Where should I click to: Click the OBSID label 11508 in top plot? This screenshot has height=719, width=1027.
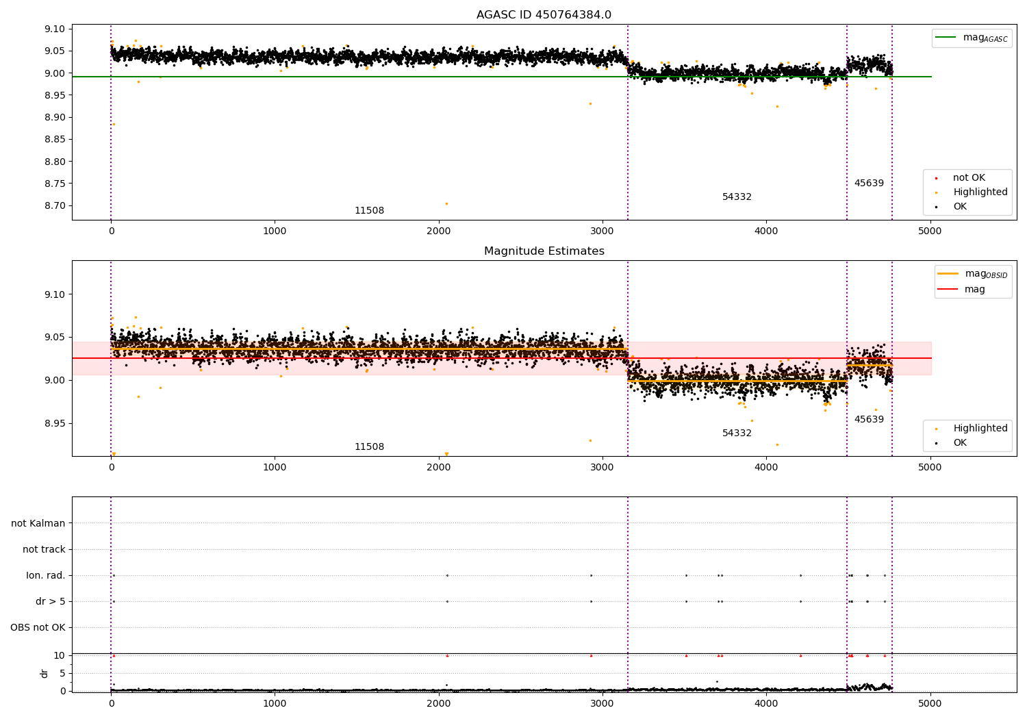click(x=369, y=211)
